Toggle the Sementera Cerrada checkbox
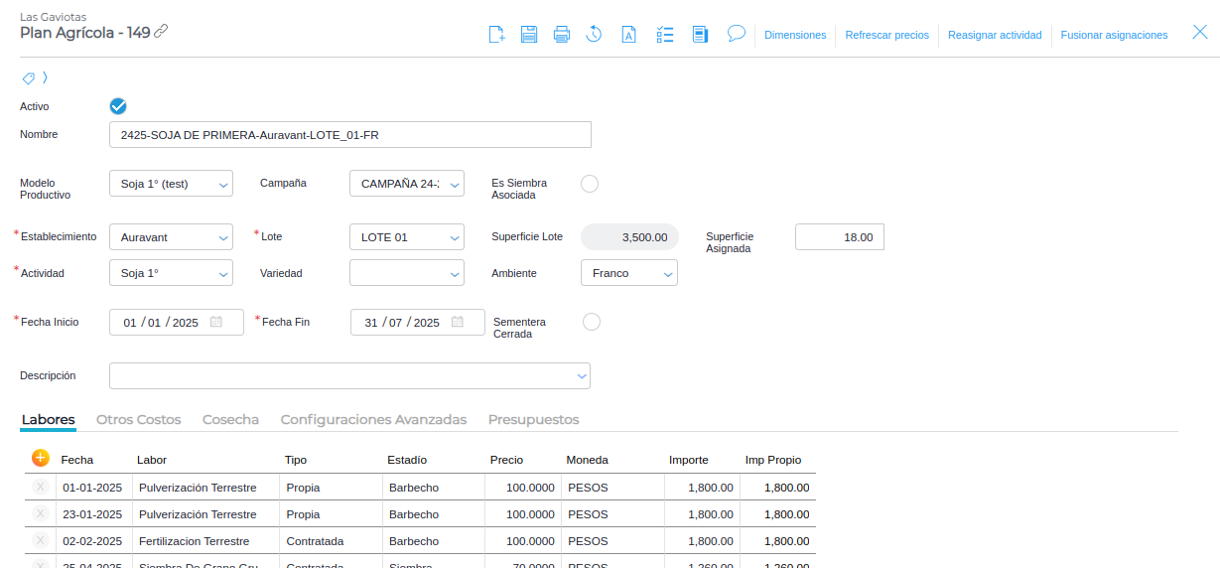1220x568 pixels. [x=592, y=322]
